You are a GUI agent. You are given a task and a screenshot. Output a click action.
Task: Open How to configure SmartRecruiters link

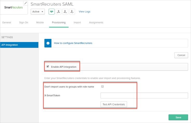73,43
